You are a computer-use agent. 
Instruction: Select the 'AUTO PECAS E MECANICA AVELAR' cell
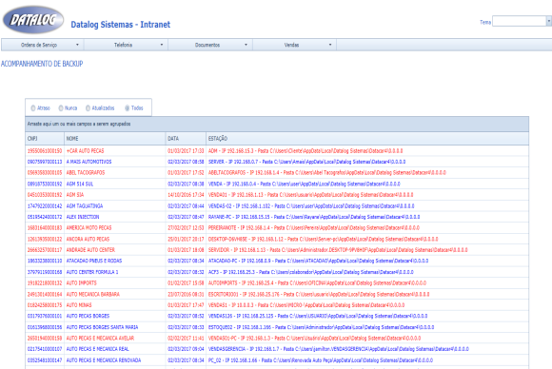tap(115, 339)
